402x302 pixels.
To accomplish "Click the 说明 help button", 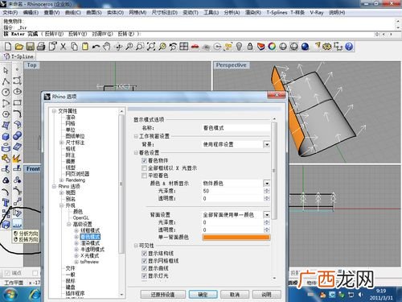I will point(266,295).
